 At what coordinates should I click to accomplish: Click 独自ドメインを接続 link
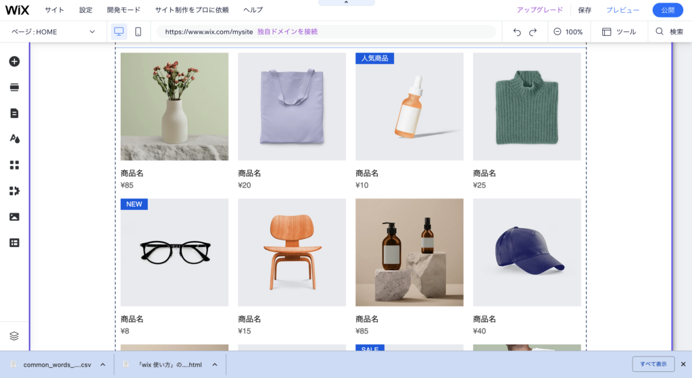[287, 32]
